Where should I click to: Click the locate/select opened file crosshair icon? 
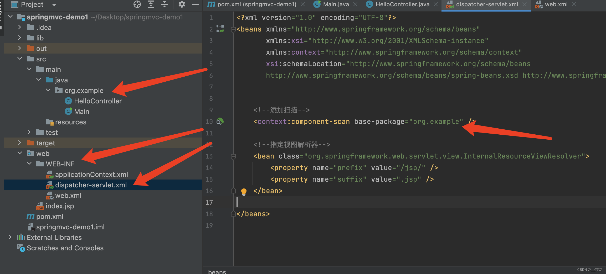[x=137, y=4]
